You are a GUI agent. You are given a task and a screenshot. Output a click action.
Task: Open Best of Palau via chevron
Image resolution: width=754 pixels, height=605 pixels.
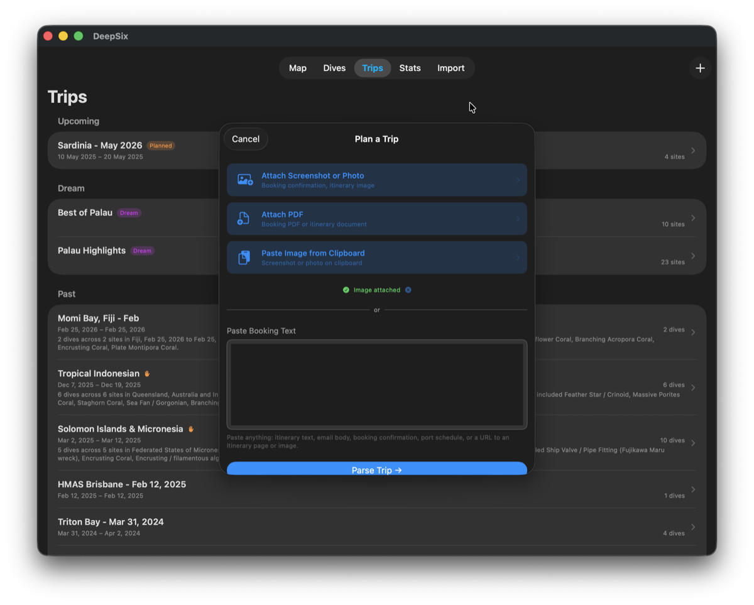[x=693, y=218]
